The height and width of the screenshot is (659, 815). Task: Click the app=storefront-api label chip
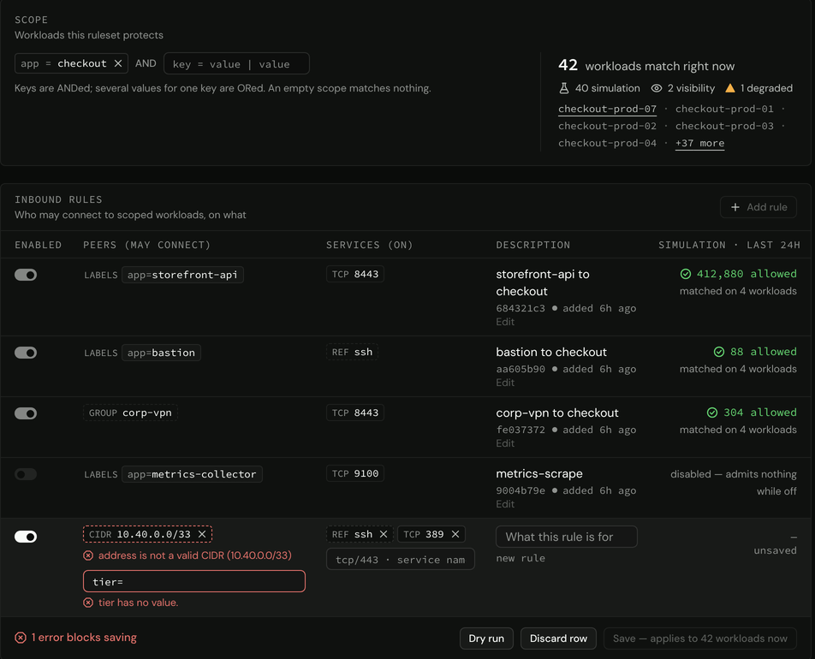[x=182, y=275]
